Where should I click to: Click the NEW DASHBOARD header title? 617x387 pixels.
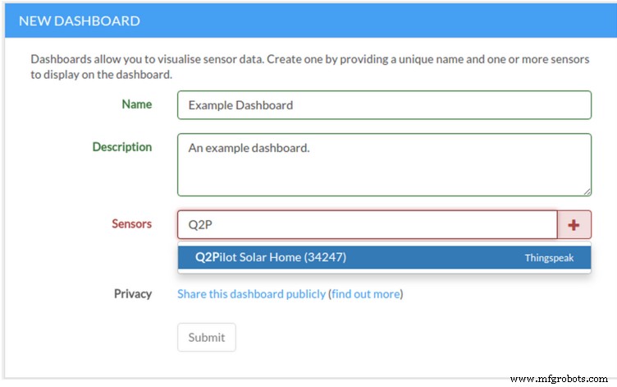(79, 21)
